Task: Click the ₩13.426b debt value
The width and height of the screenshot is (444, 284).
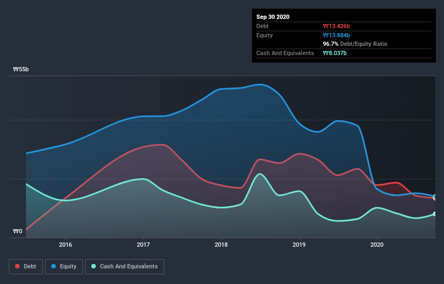Action: (336, 26)
